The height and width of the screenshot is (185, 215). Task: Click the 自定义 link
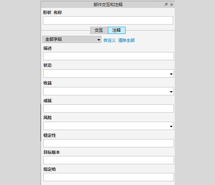(109, 40)
